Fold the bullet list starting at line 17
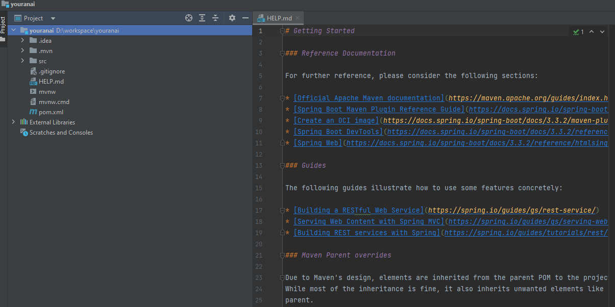 click(x=281, y=211)
